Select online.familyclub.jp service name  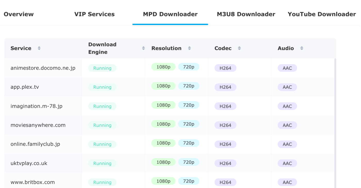[35, 144]
